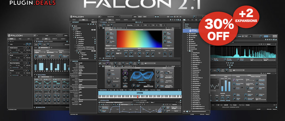
Task: Open Decay Type dropdown in right window
Action: [x=260, y=99]
